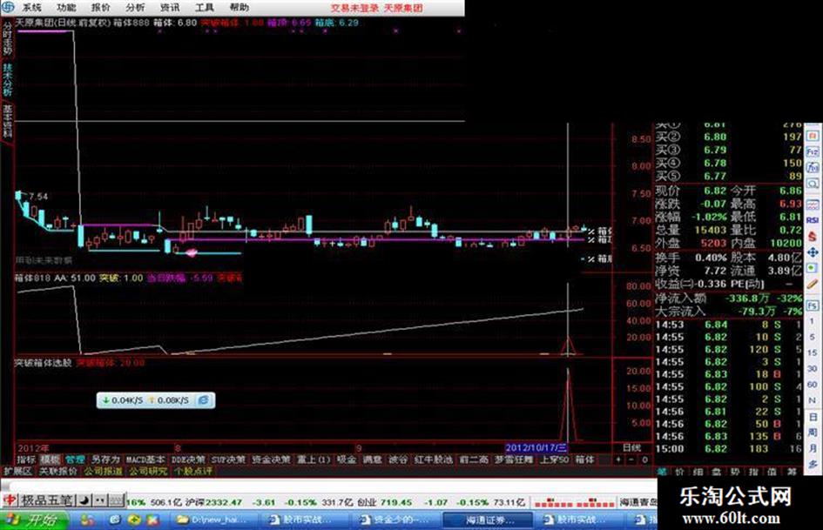
Task: Click the RSI indicator icon
Action: coord(813,220)
